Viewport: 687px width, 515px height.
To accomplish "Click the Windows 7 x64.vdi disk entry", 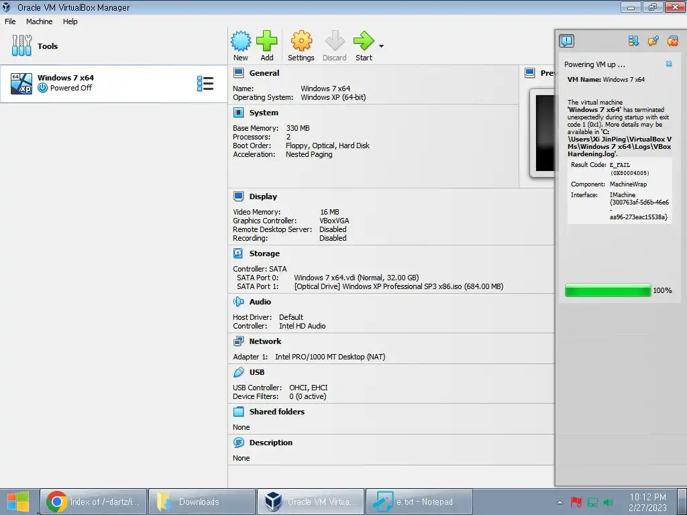I will pos(356,278).
